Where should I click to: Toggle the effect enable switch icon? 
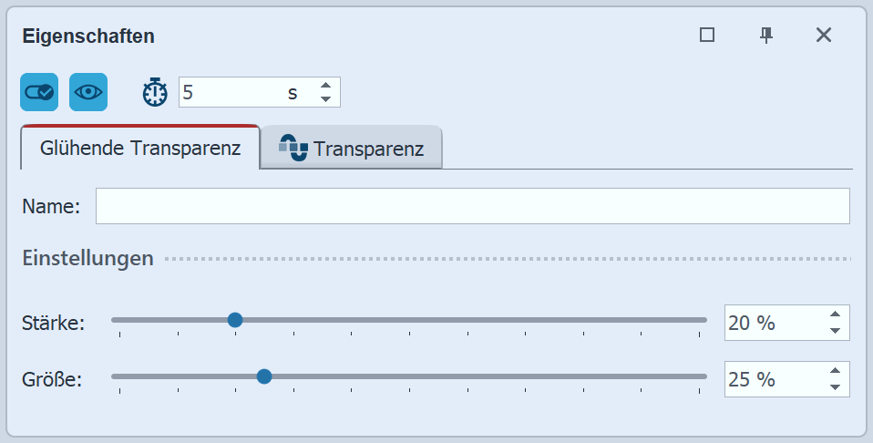(x=39, y=92)
